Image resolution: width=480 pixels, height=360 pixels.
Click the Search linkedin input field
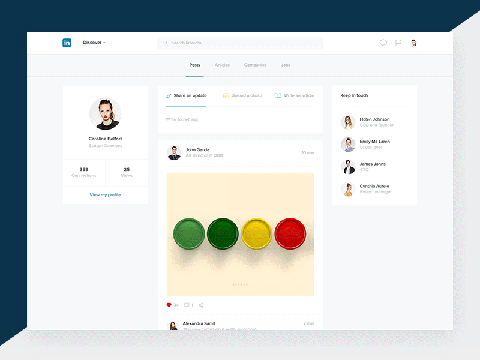pyautogui.click(x=240, y=43)
